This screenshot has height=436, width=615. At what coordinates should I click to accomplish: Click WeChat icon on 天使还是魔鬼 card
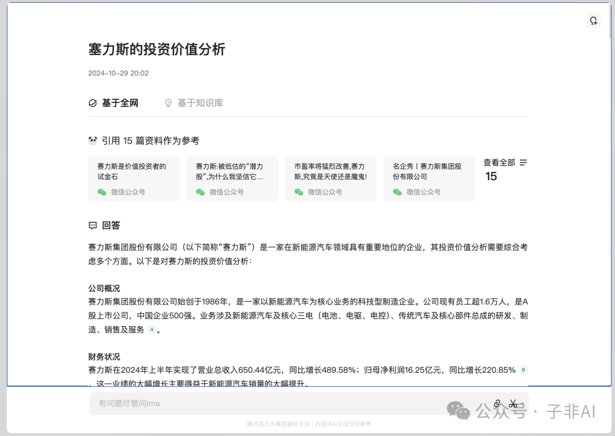click(x=299, y=192)
